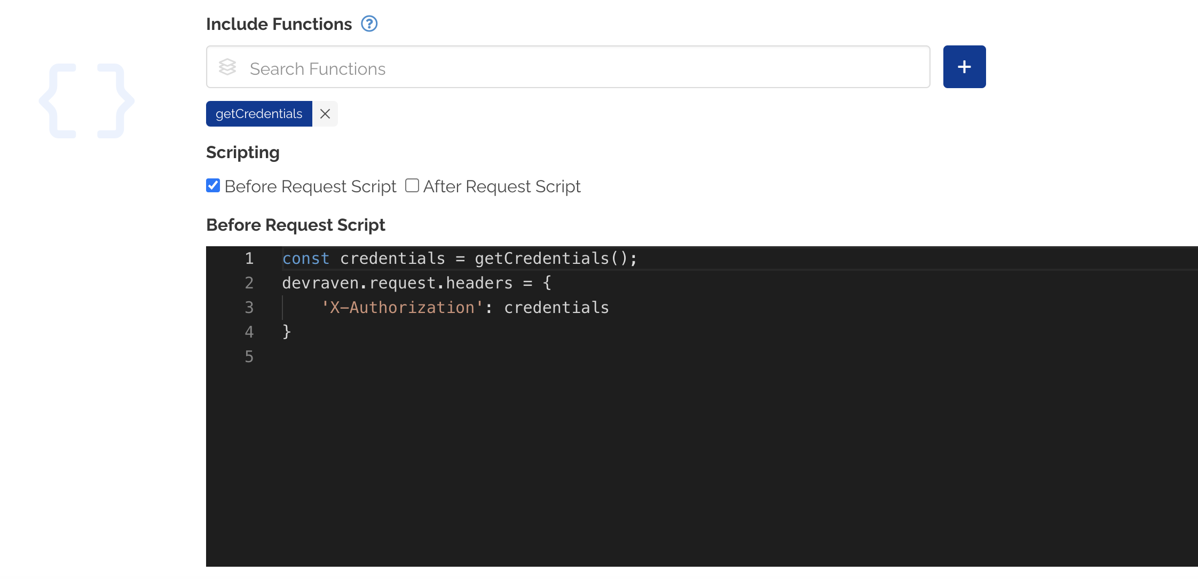Screen dimensions: 1198x579
Task: Enable the After Request Script checkbox
Action: pyautogui.click(x=412, y=185)
